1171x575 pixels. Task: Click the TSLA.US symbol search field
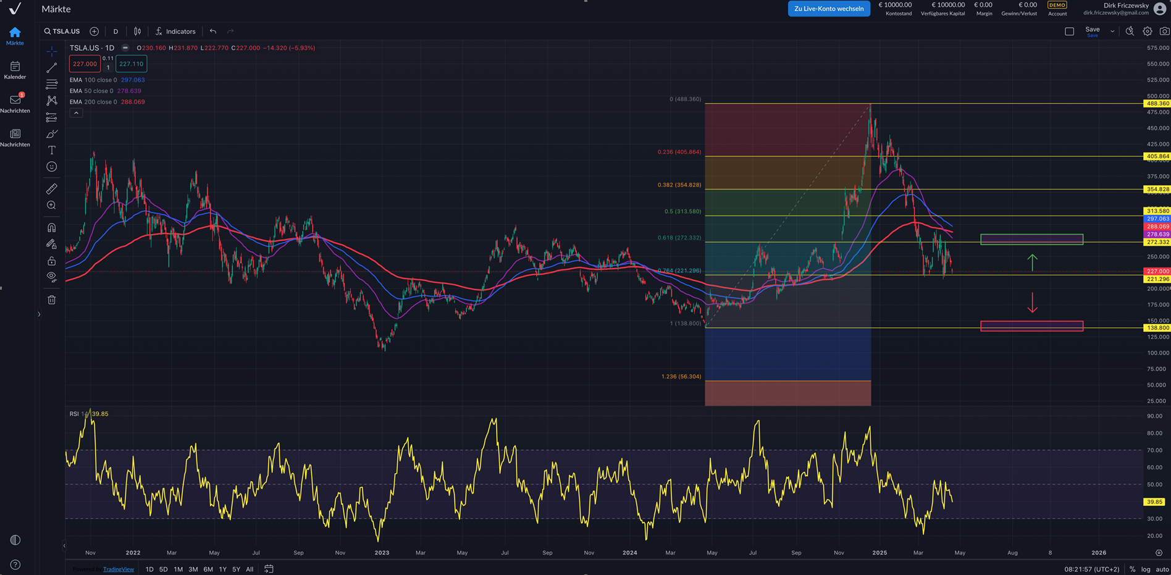pyautogui.click(x=62, y=31)
